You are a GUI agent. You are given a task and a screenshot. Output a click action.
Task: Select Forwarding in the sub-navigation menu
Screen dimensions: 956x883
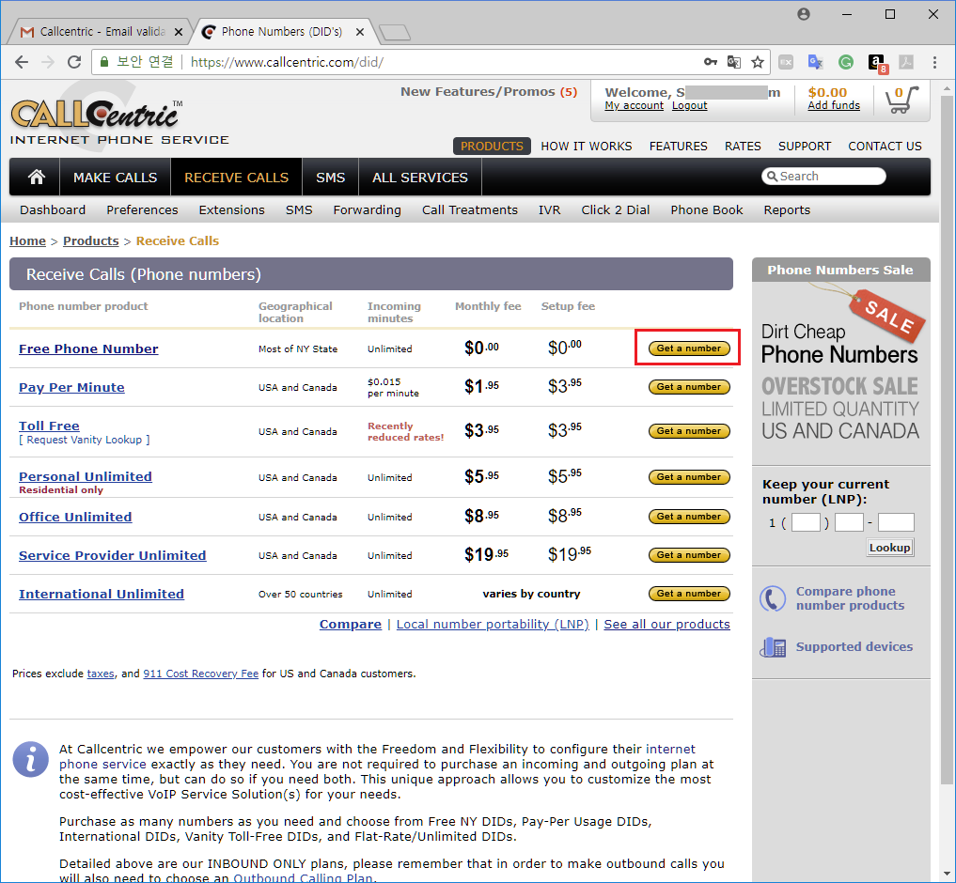point(367,209)
